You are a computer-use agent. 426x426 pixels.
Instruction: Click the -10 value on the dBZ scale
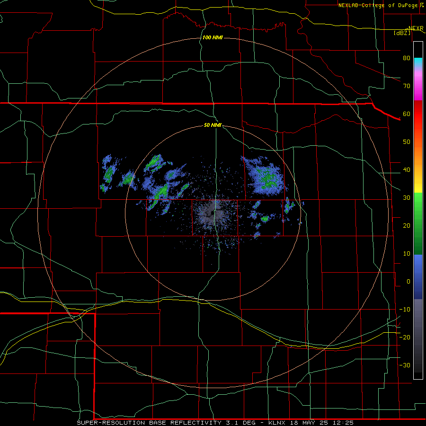click(x=405, y=310)
